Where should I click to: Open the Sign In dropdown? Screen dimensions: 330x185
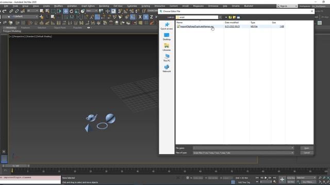tap(287, 6)
